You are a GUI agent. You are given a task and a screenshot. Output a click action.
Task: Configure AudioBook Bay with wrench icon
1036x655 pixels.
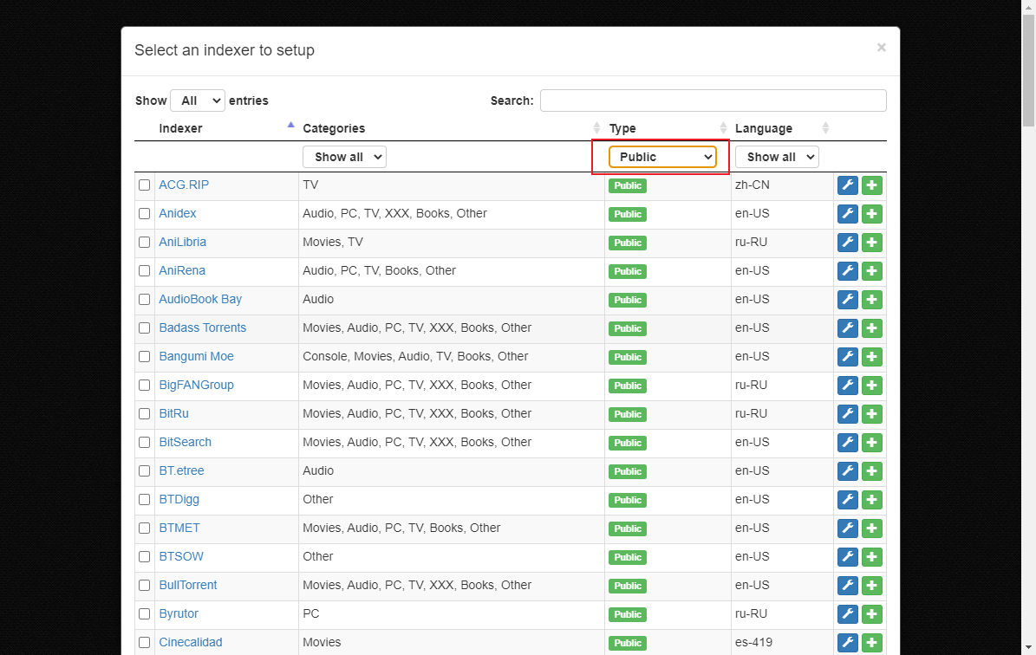(848, 300)
